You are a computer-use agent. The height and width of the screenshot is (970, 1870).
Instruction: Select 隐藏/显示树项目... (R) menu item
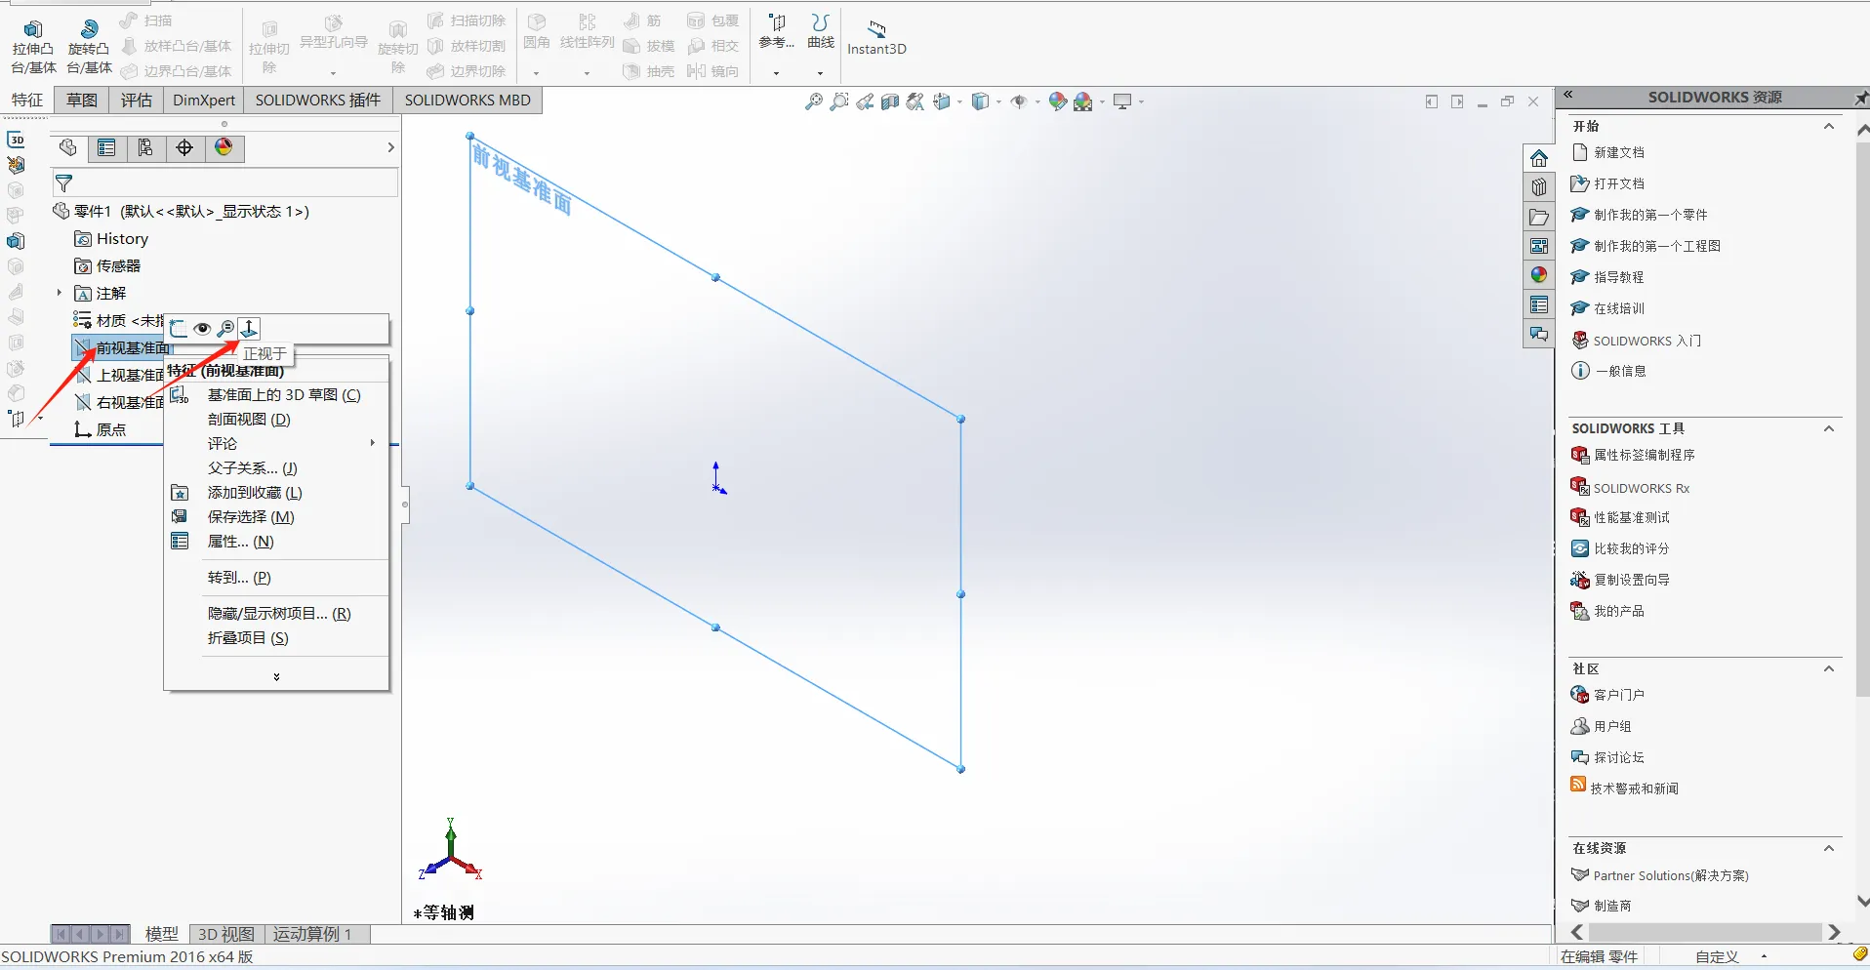tap(277, 613)
